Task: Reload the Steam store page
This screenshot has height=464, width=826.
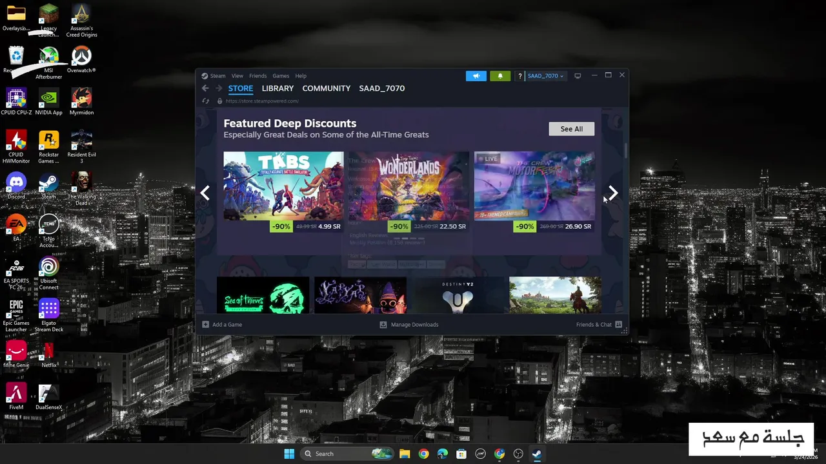Action: pos(206,101)
